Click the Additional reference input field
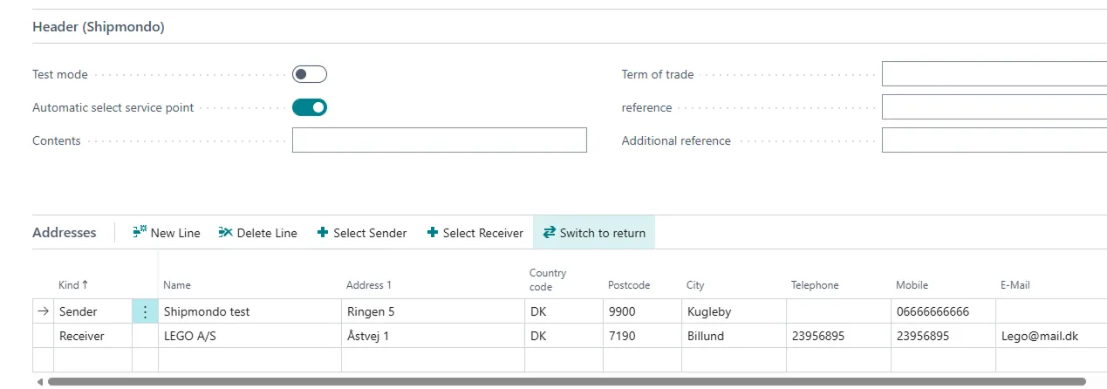This screenshot has height=389, width=1107. tap(994, 140)
